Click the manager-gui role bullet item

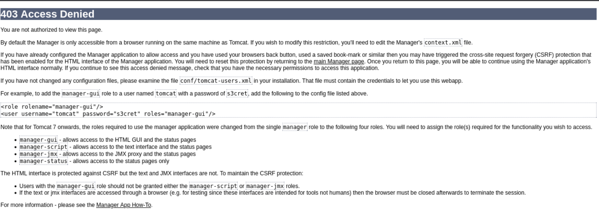[108, 140]
